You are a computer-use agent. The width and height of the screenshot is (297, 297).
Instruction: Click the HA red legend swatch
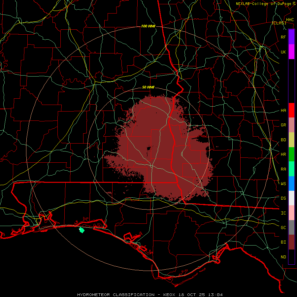291,110
